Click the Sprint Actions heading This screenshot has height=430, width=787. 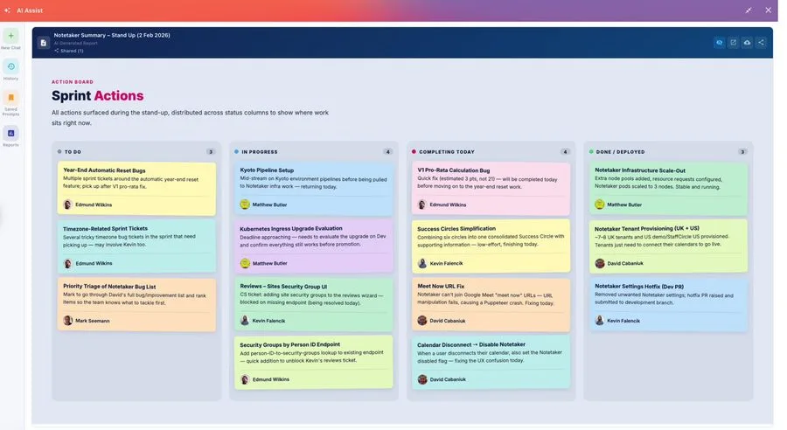(x=97, y=95)
